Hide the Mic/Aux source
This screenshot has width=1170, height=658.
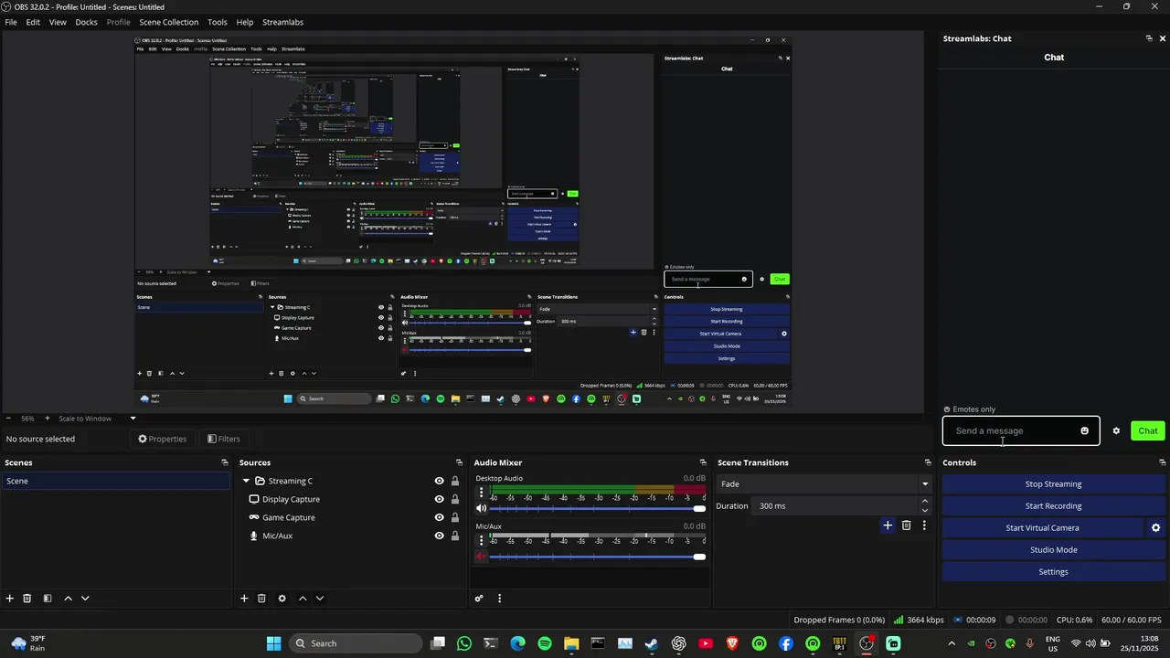439,536
